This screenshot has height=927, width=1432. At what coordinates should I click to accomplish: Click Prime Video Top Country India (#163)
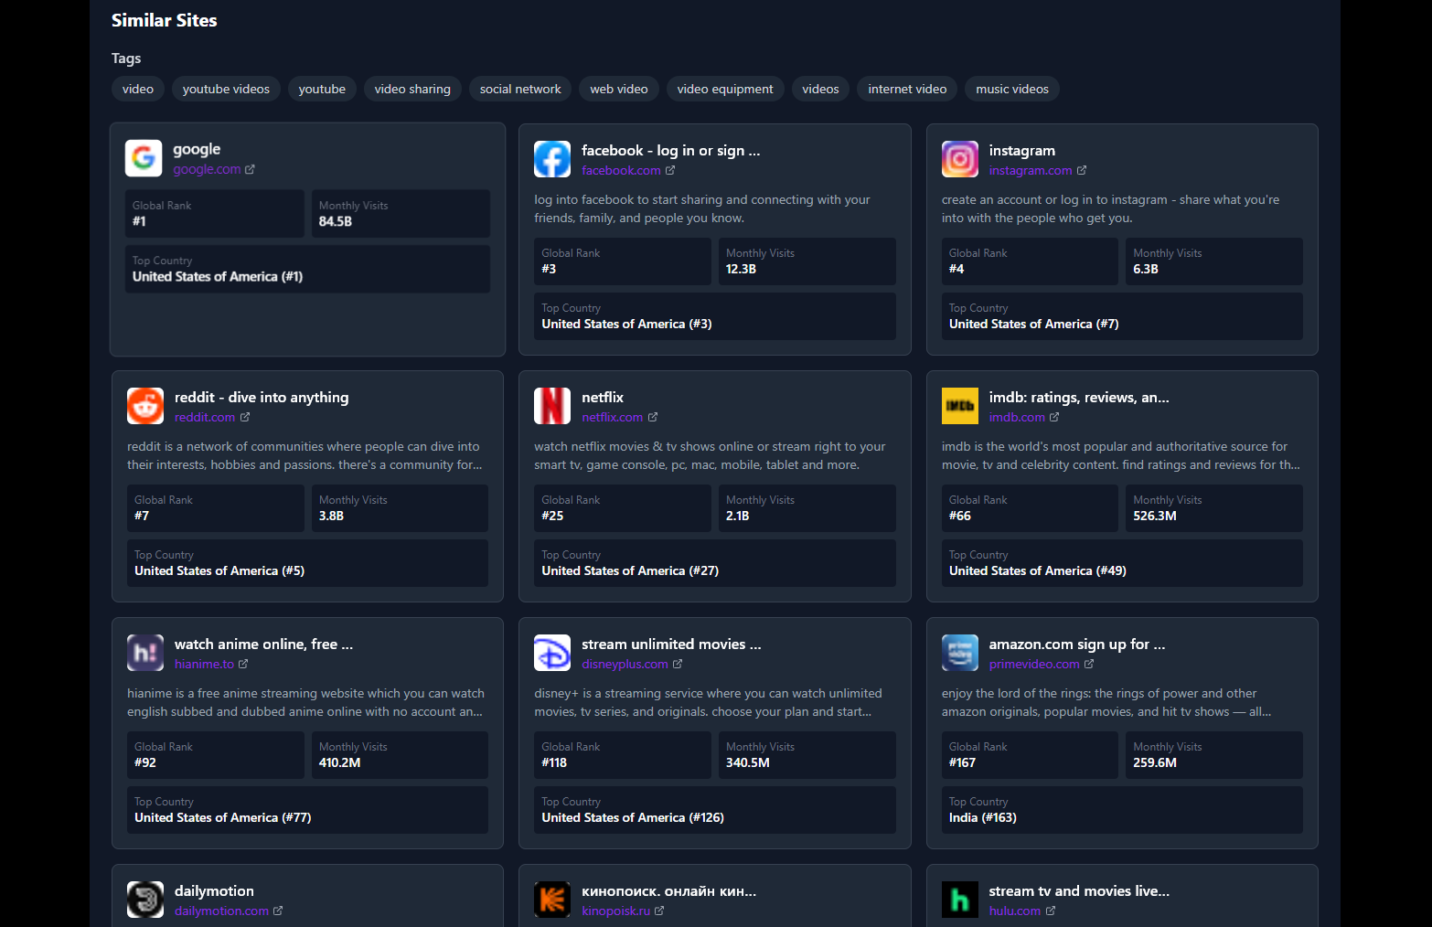coord(1122,810)
